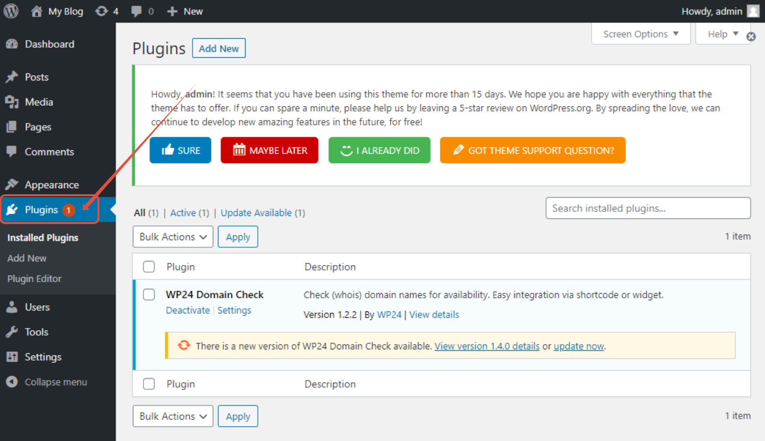Click the Collapse menu arrow icon
Screen dimensions: 765x441
12,382
